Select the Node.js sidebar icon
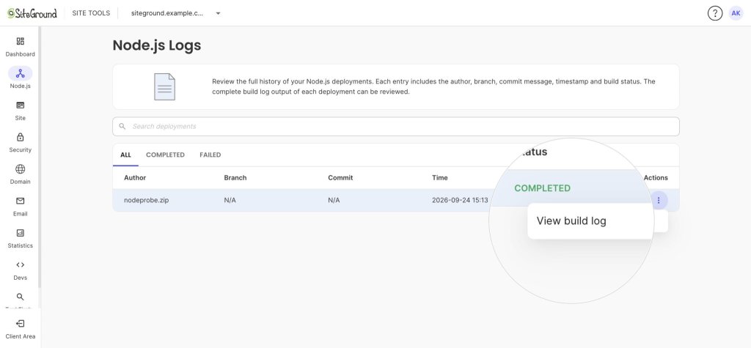This screenshot has width=751, height=348. pos(20,73)
